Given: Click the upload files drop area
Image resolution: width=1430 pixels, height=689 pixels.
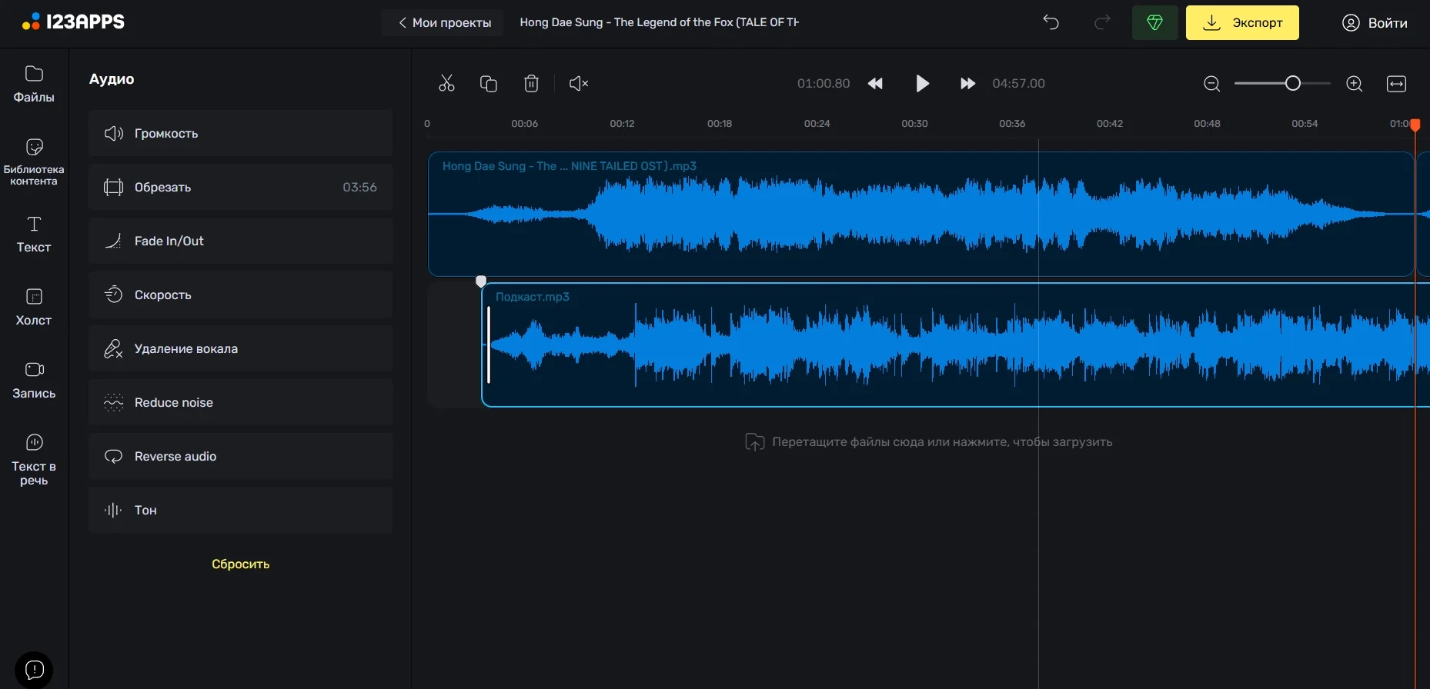Looking at the screenshot, I should (928, 442).
